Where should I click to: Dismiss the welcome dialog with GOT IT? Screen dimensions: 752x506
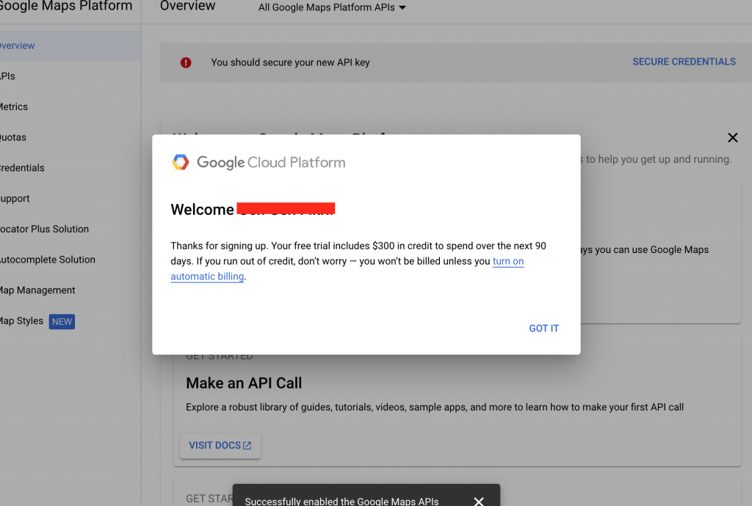543,328
